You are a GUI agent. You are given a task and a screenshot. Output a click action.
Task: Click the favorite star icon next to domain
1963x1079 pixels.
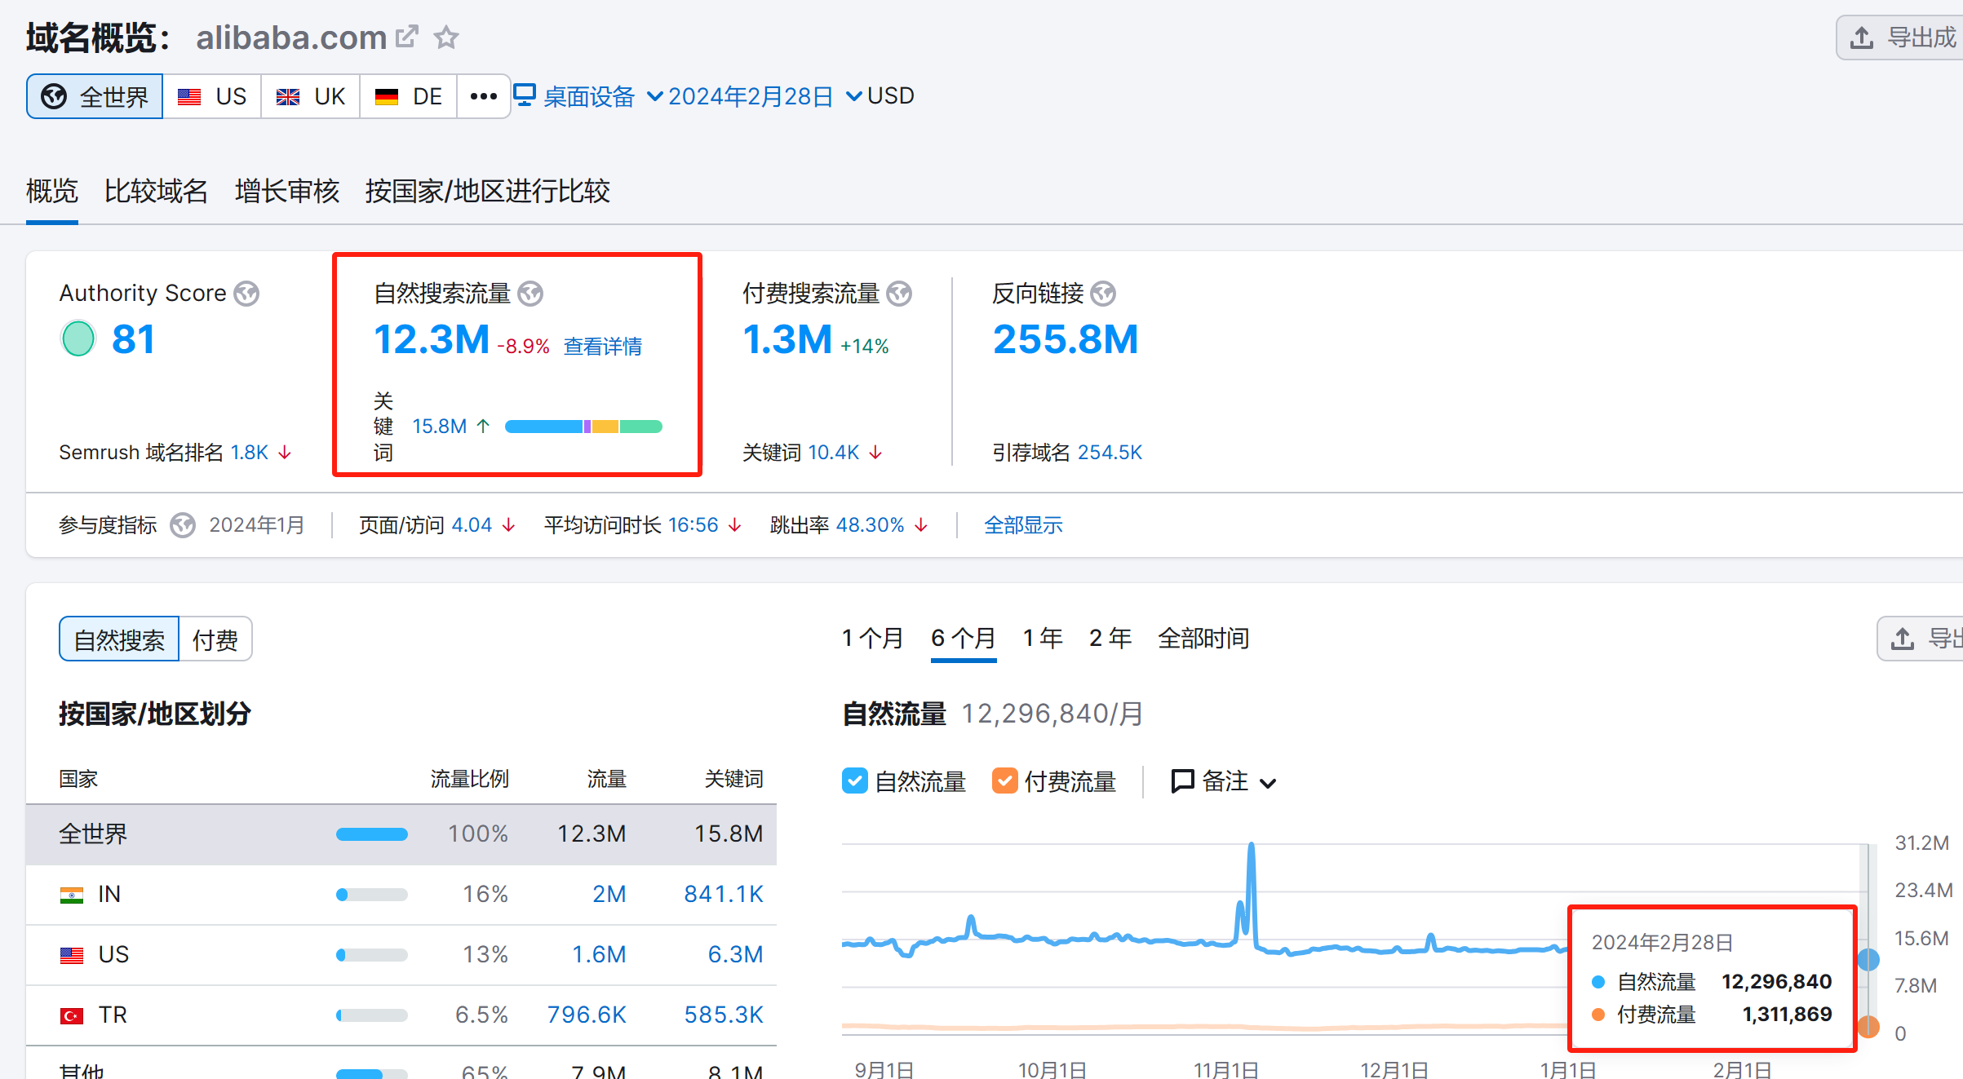(x=446, y=37)
